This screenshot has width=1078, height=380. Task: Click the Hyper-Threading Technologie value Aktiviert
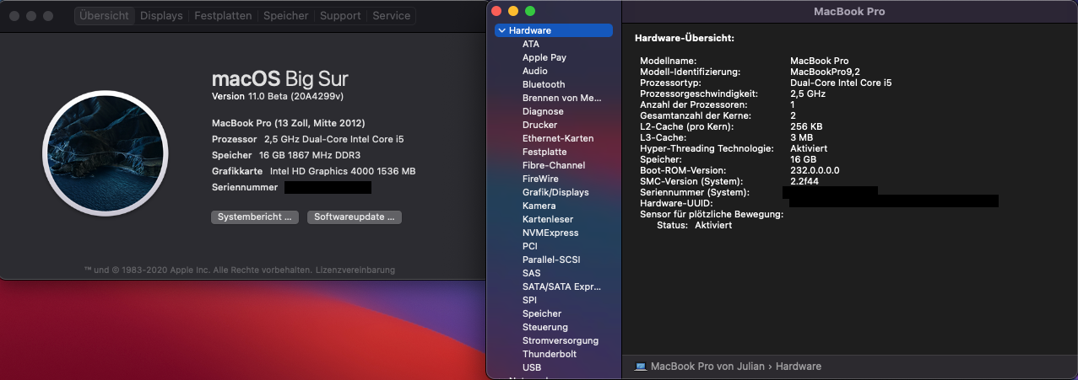[x=809, y=148]
